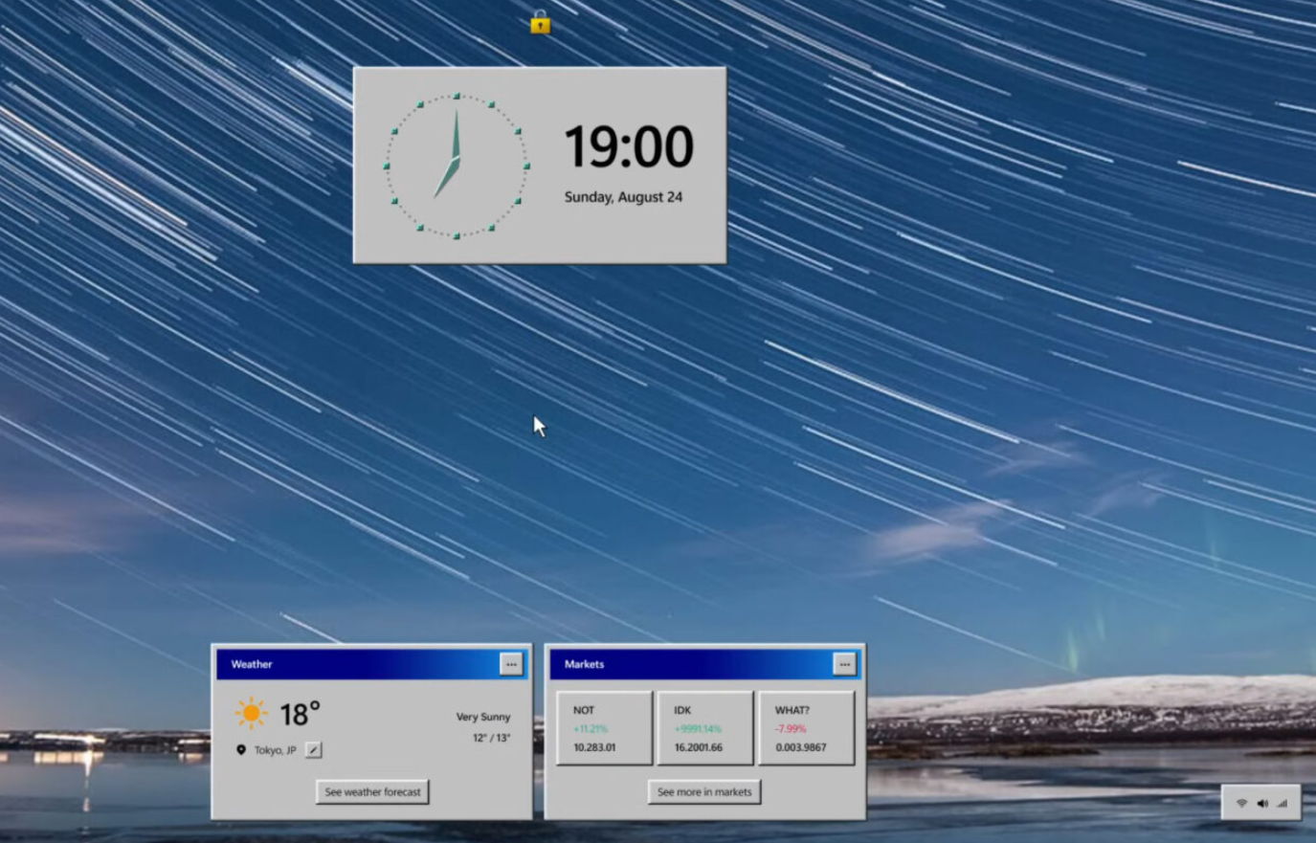This screenshot has width=1316, height=843.
Task: Click the 18° temperature reading
Action: pyautogui.click(x=300, y=714)
